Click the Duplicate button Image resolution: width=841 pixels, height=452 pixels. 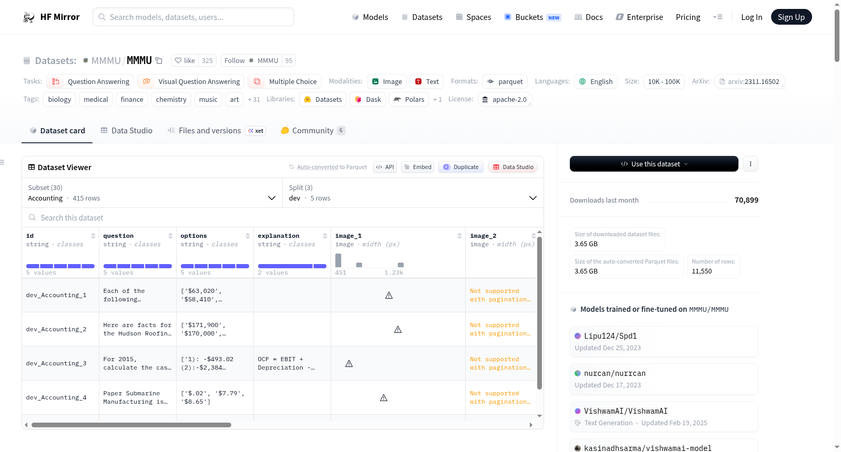(461, 167)
